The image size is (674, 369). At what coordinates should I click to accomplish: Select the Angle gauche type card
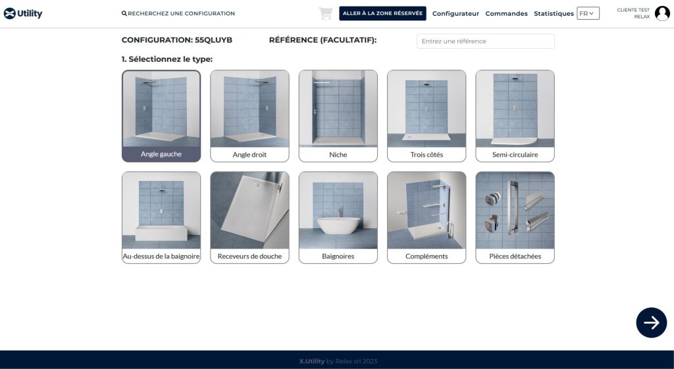click(x=161, y=116)
